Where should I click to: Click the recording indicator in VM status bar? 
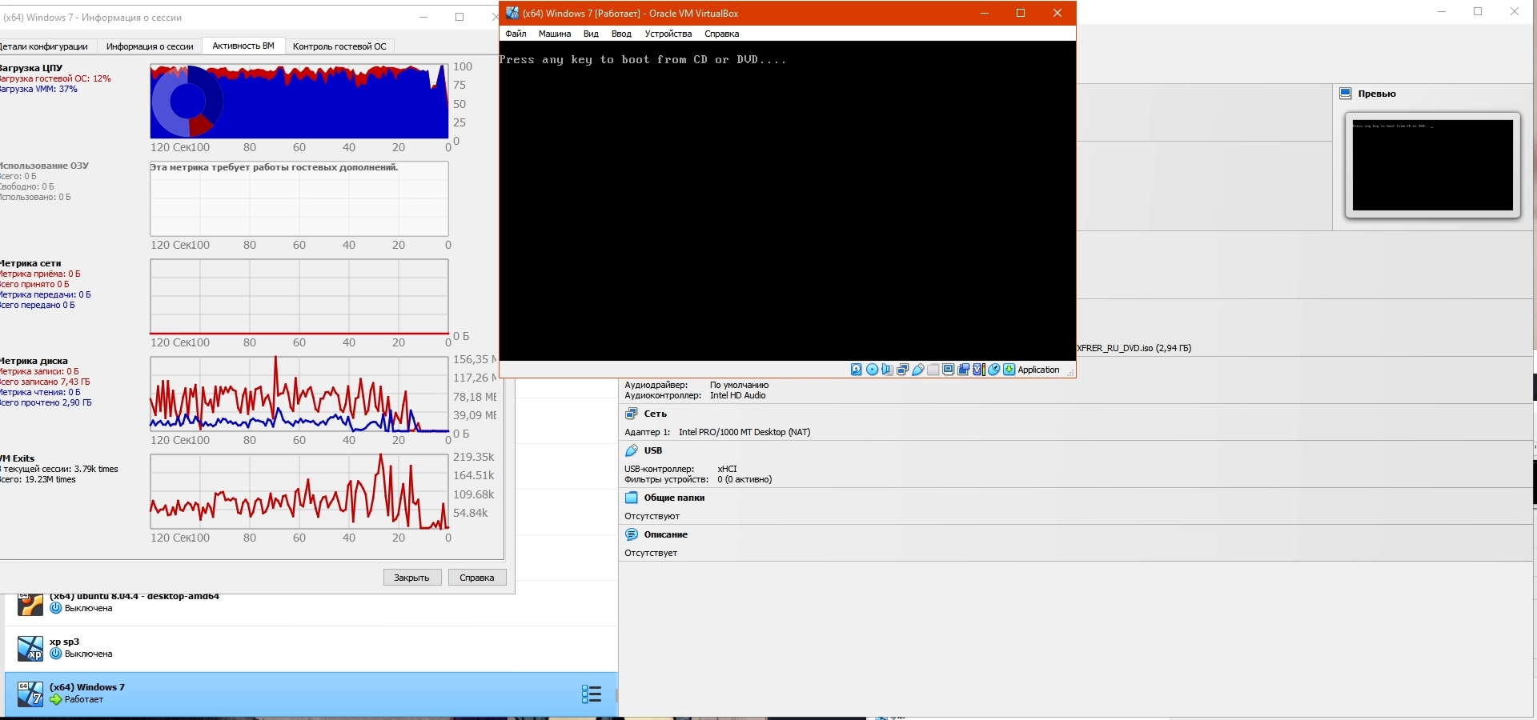pyautogui.click(x=963, y=370)
